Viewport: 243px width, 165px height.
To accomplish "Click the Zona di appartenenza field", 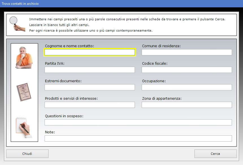I will coord(187,105).
